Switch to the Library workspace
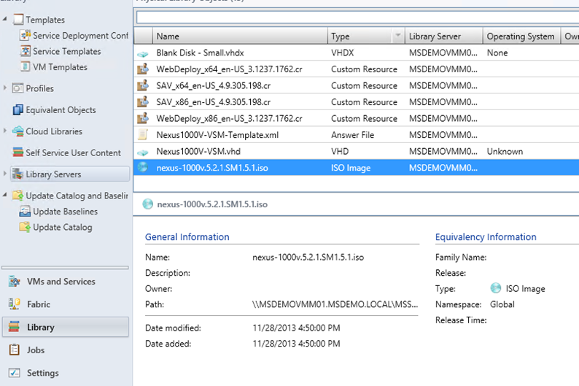 click(66, 328)
